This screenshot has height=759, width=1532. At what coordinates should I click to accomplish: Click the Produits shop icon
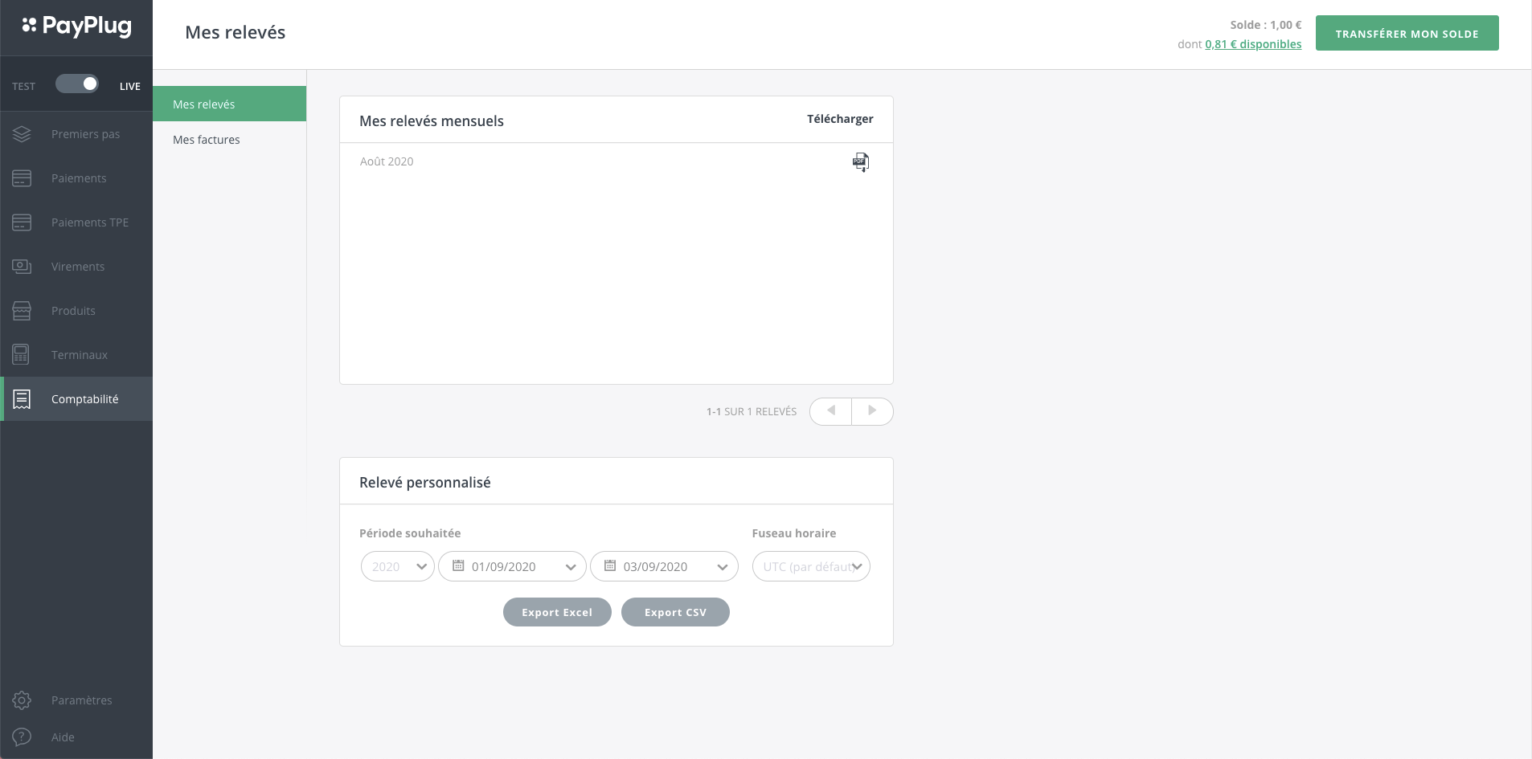point(22,311)
